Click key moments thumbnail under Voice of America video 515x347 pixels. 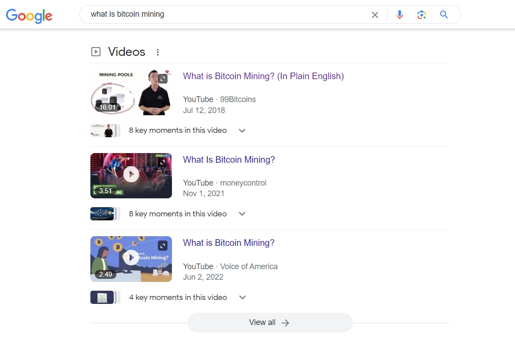[105, 297]
